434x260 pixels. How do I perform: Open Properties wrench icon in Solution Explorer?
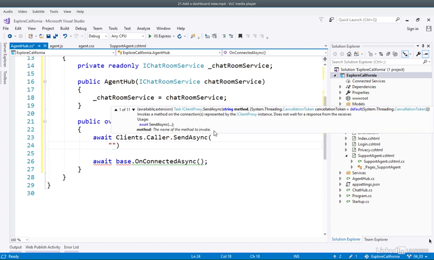(418, 54)
